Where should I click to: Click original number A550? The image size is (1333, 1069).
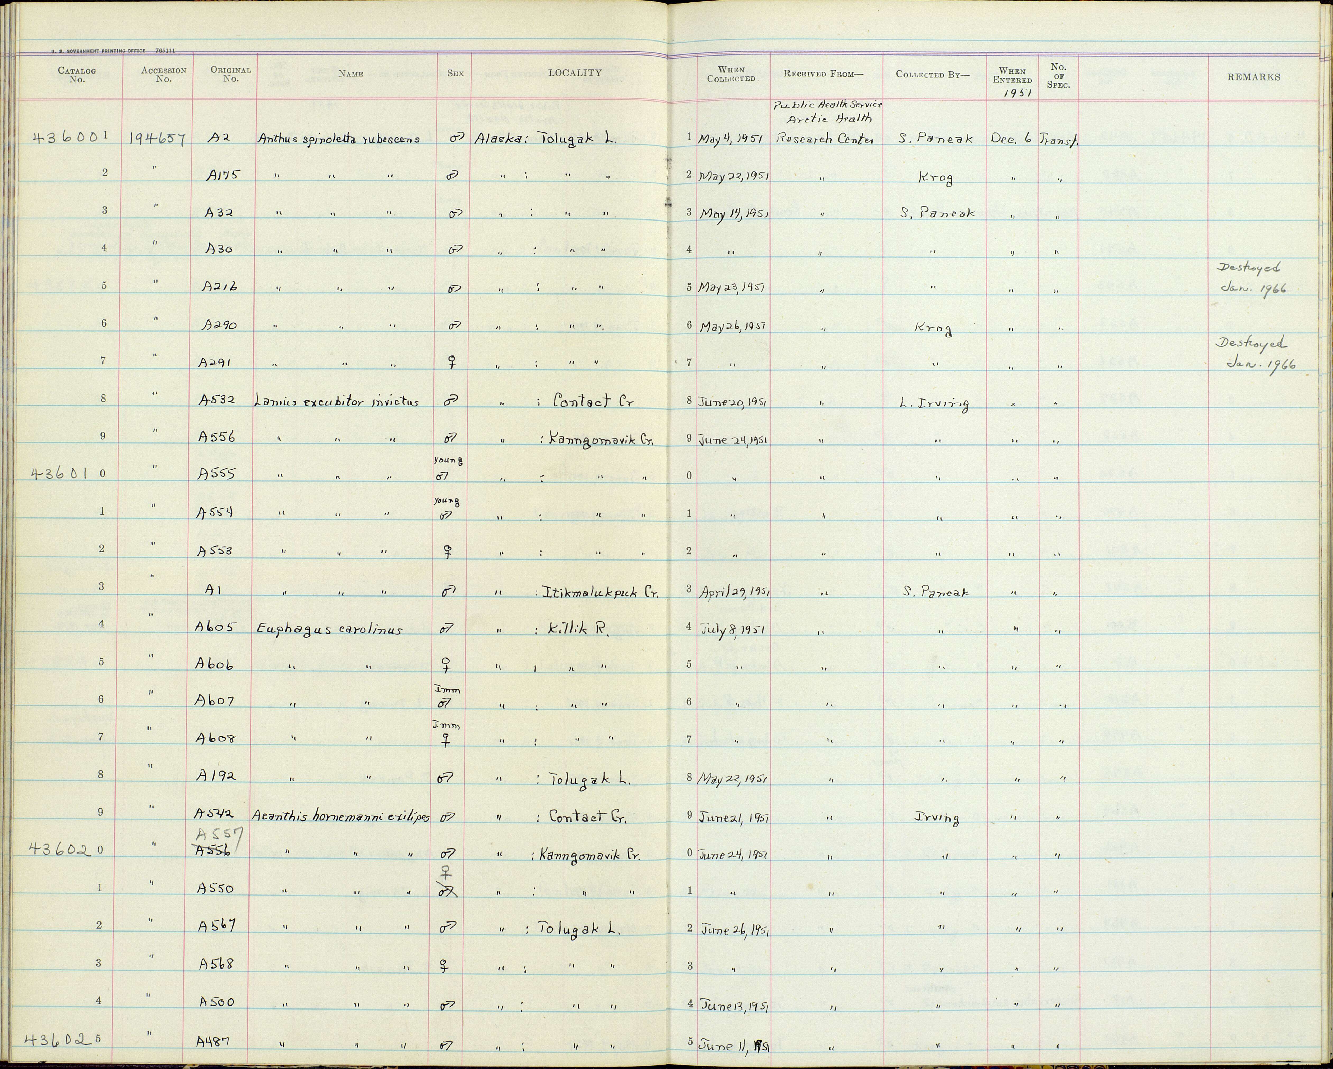(216, 888)
